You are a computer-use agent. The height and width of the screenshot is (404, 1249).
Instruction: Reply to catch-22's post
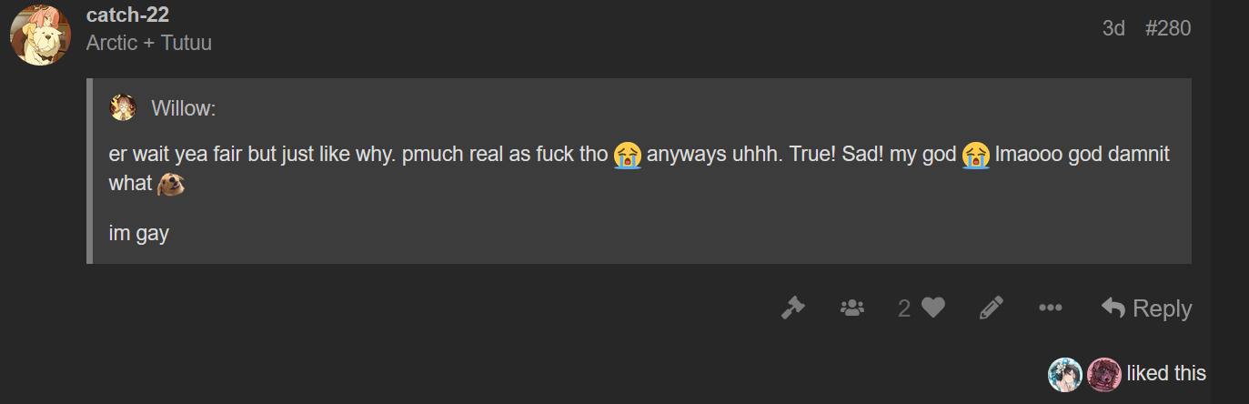[1146, 308]
